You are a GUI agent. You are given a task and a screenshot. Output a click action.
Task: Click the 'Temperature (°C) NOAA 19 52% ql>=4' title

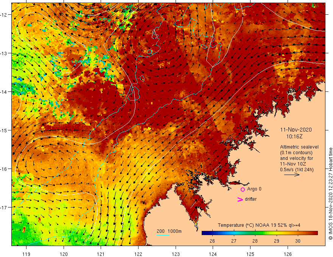pyautogui.click(x=259, y=225)
